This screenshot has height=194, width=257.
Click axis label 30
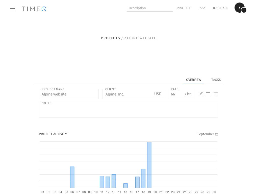point(214,192)
